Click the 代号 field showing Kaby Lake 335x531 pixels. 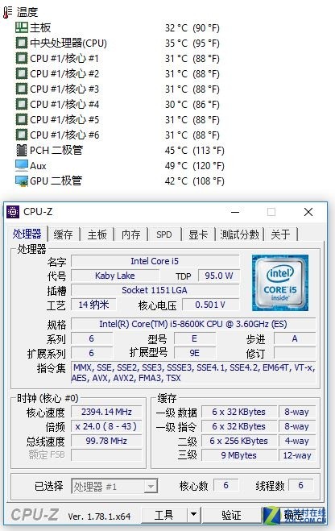coord(115,276)
